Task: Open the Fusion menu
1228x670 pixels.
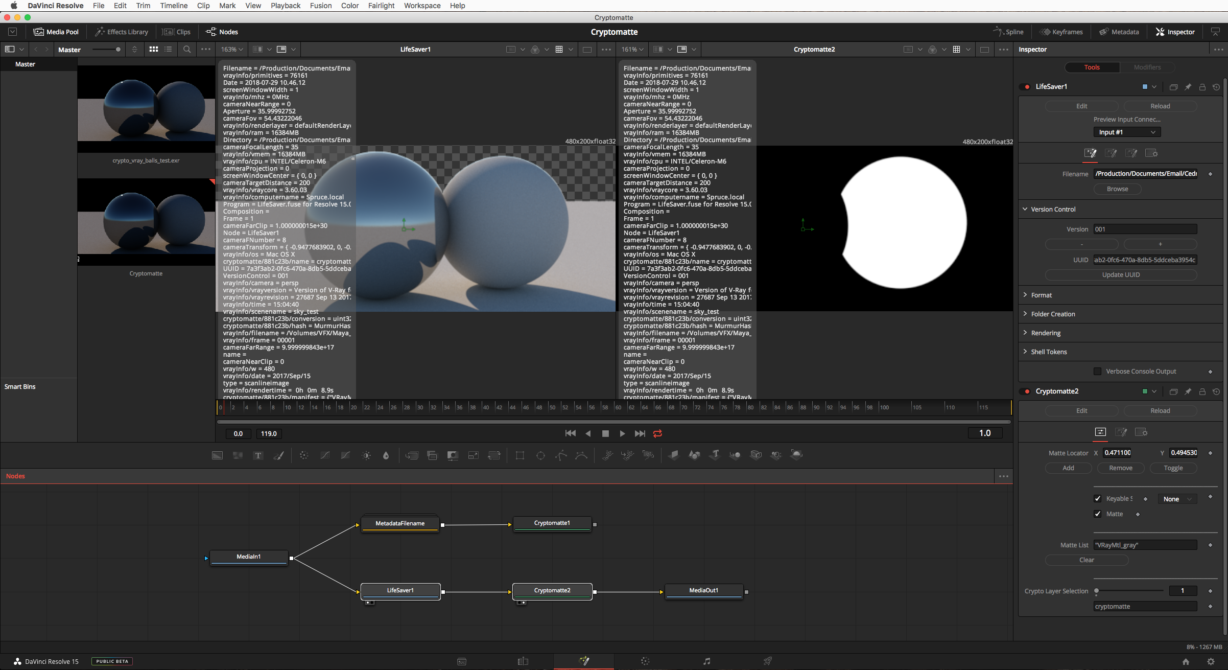Action: coord(321,6)
